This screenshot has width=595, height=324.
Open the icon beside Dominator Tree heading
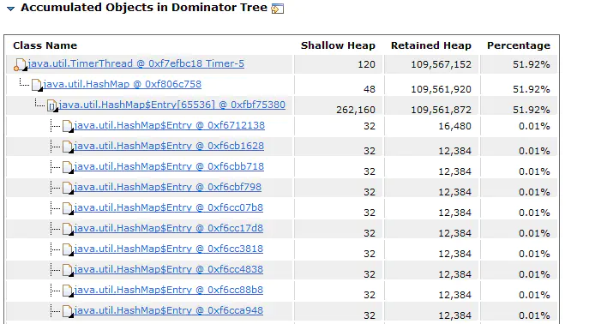278,9
